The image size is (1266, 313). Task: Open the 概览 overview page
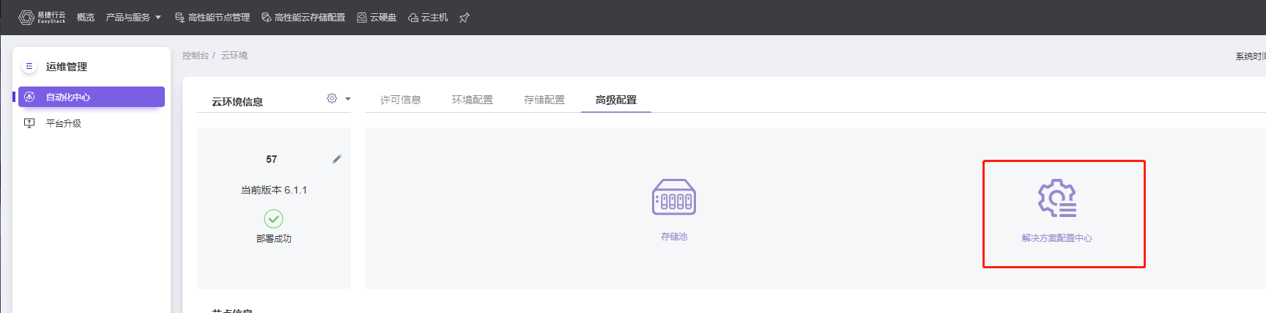point(86,18)
